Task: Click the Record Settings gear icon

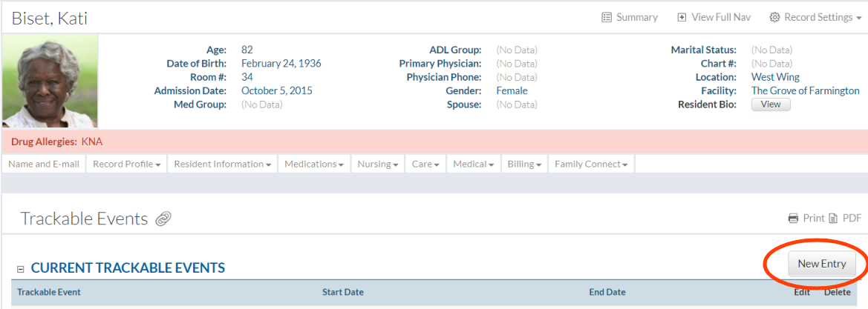Action: 774,17
